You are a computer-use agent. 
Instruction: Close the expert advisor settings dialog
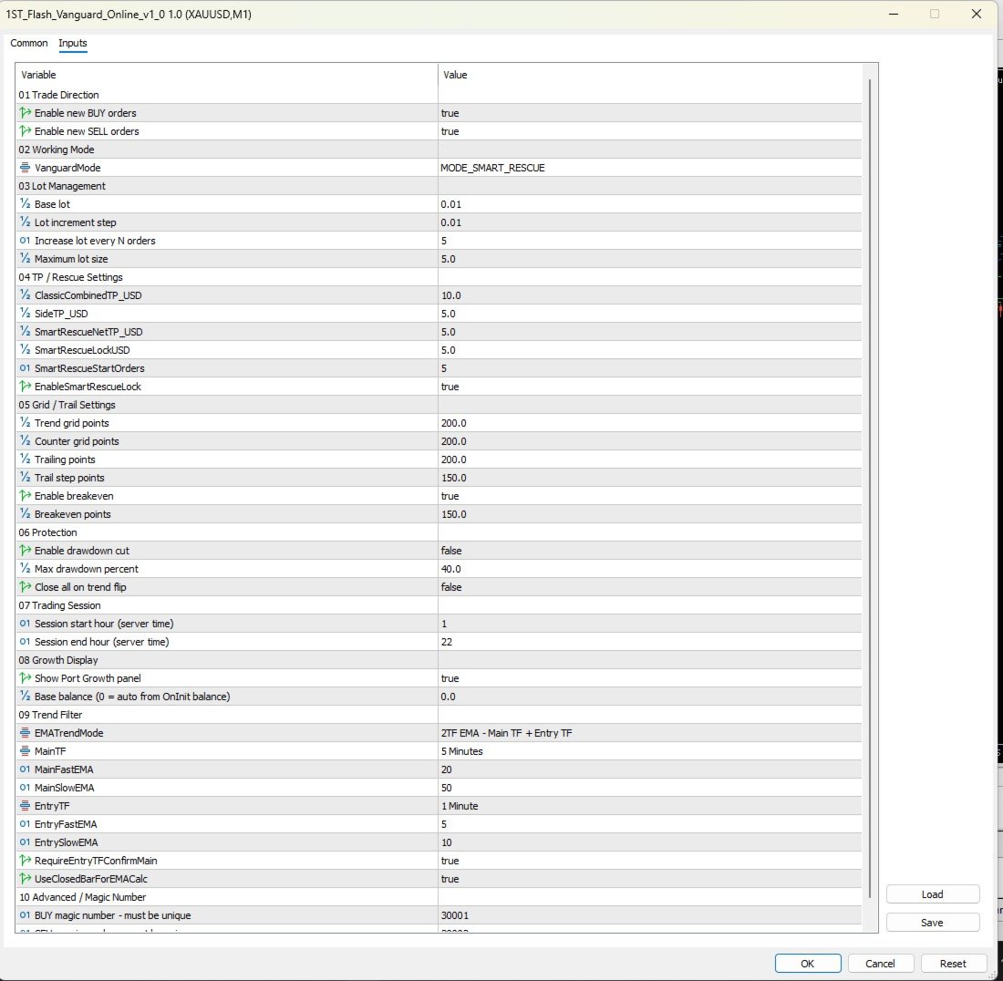tap(977, 14)
